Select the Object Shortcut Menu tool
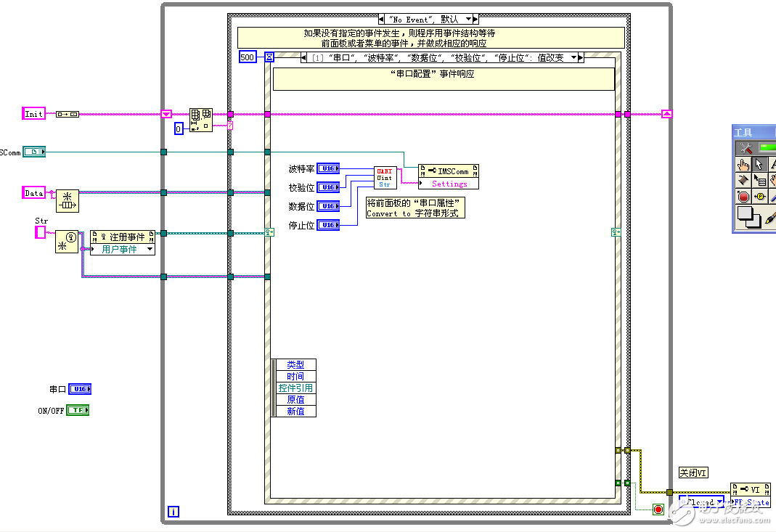 [760, 180]
